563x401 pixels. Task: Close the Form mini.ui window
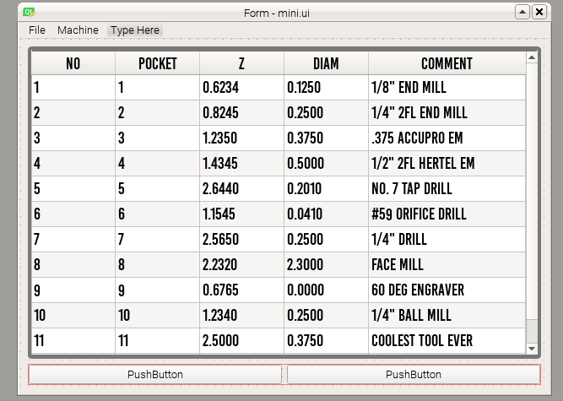click(x=539, y=12)
